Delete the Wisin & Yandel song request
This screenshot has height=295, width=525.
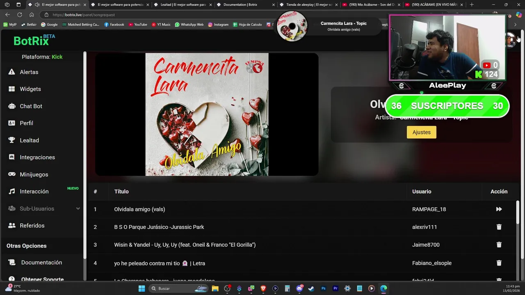pyautogui.click(x=499, y=245)
